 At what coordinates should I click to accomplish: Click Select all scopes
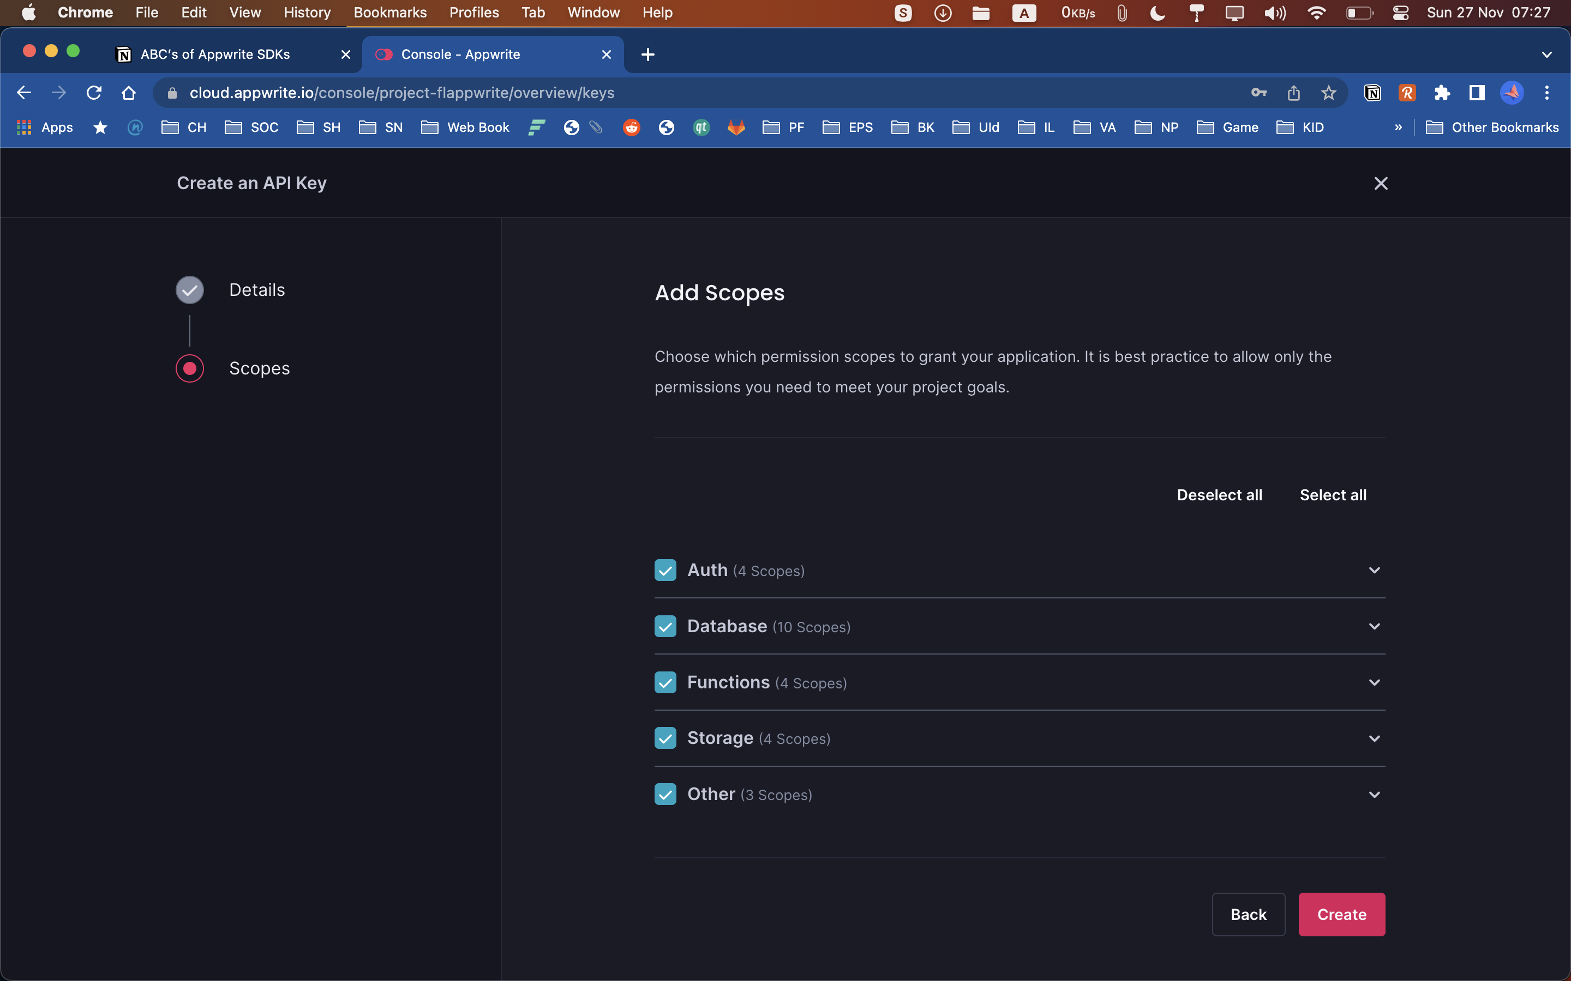coord(1333,495)
